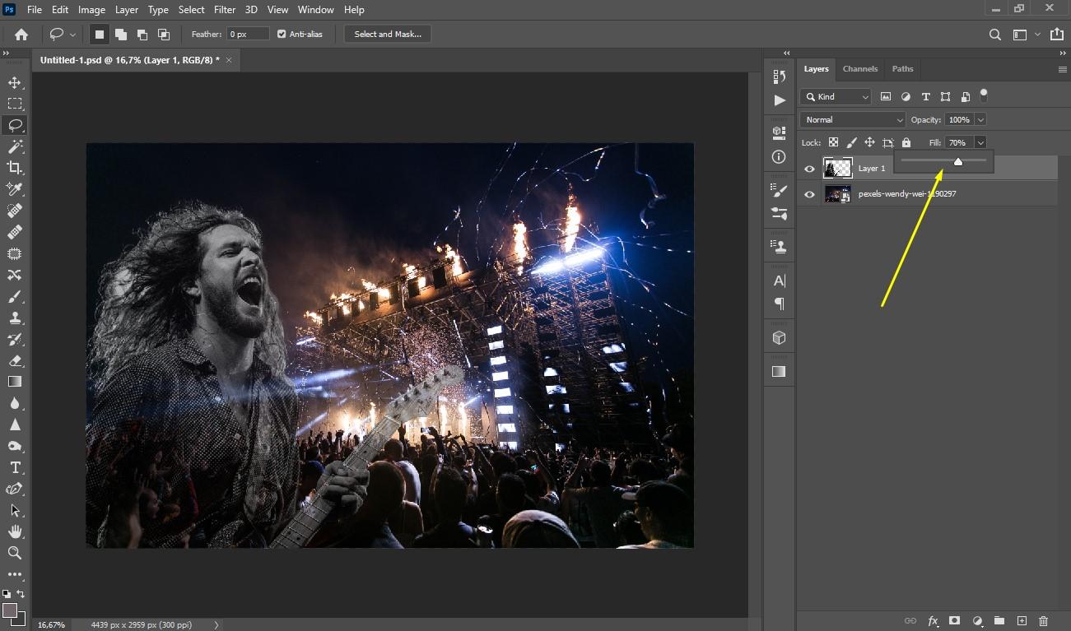Click the delete layer trash icon

tap(1043, 621)
